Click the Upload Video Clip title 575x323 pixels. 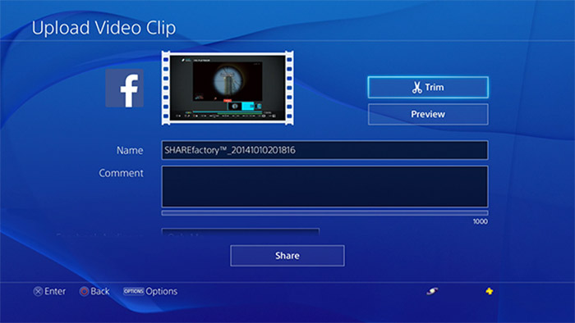click(103, 28)
